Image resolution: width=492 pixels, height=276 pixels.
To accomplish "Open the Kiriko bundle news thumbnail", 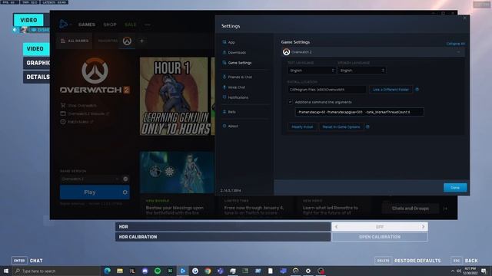I will point(178,172).
